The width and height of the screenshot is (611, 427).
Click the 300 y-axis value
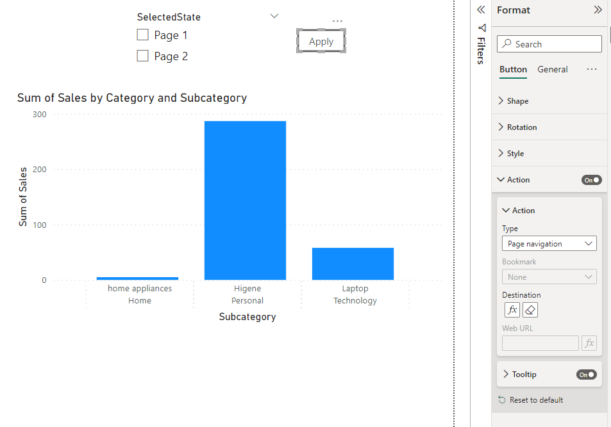(x=39, y=115)
